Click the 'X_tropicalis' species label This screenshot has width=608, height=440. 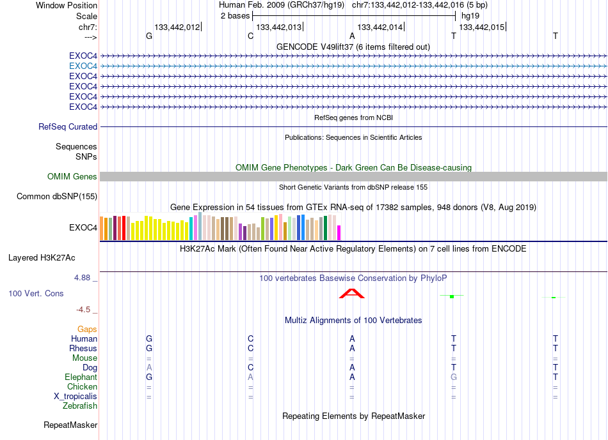[x=76, y=397]
